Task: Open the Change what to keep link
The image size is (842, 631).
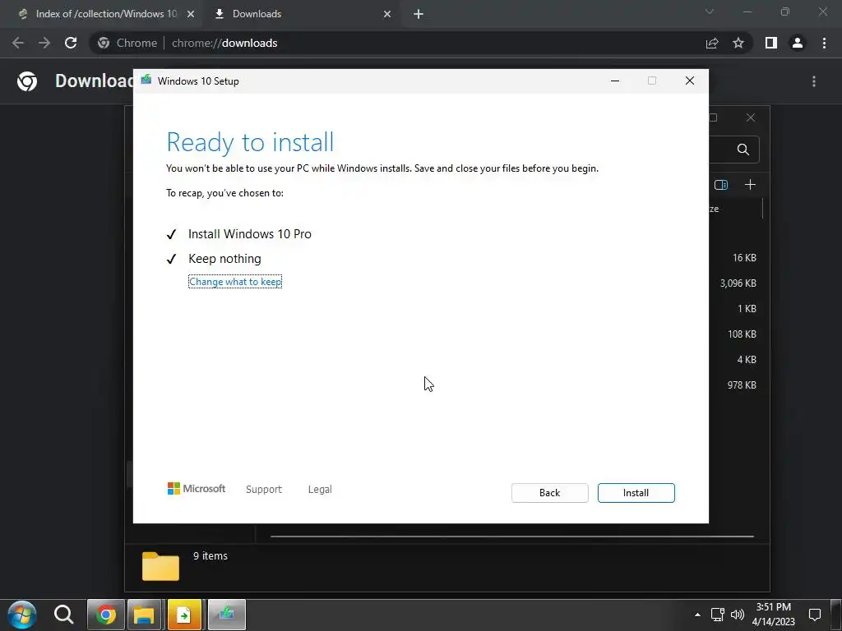Action: click(x=235, y=282)
